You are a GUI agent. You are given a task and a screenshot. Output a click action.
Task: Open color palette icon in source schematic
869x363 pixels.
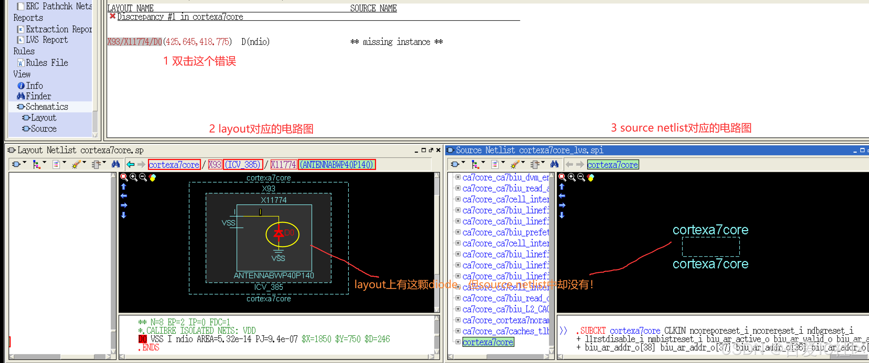pyautogui.click(x=590, y=177)
